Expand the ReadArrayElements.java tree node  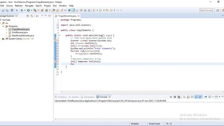coord(6,36)
